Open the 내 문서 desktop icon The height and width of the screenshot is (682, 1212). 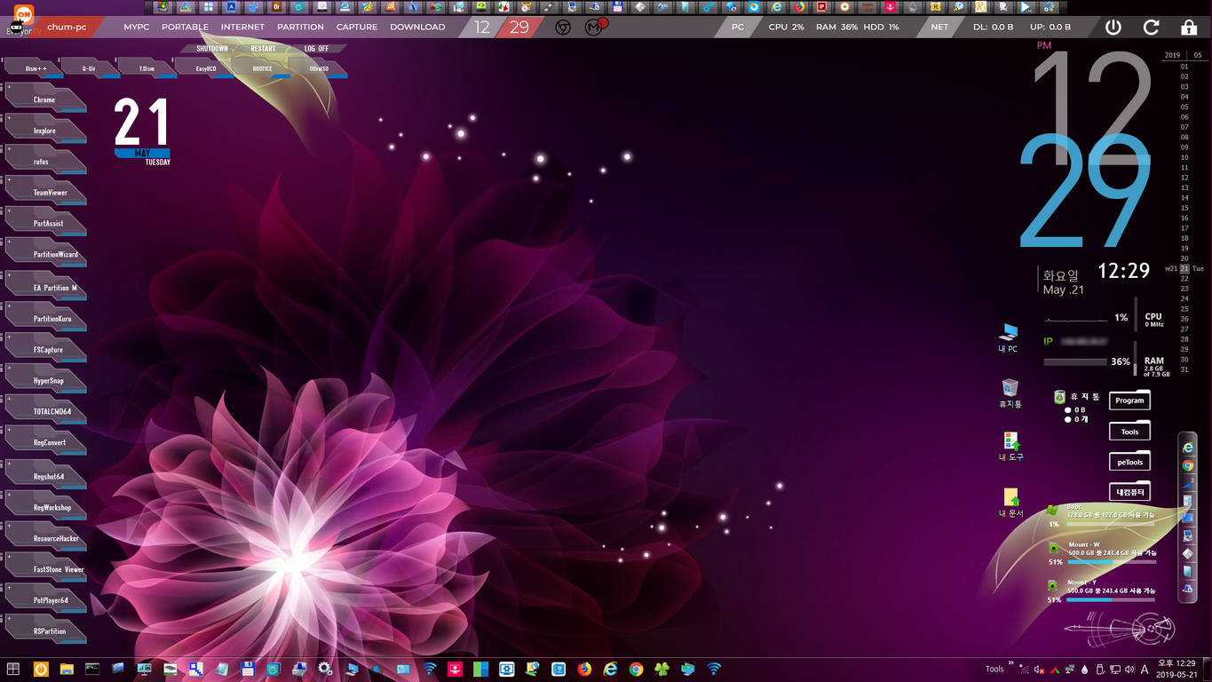pyautogui.click(x=1010, y=503)
